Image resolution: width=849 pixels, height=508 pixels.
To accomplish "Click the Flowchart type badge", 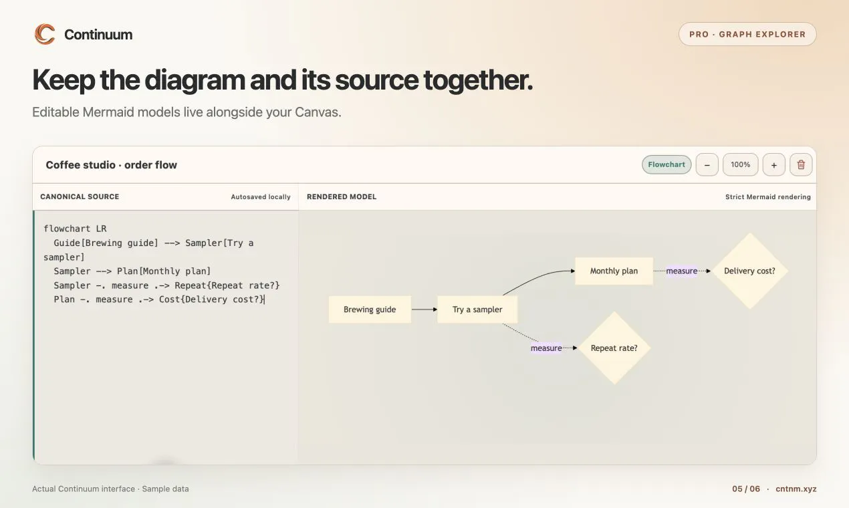I will (666, 164).
